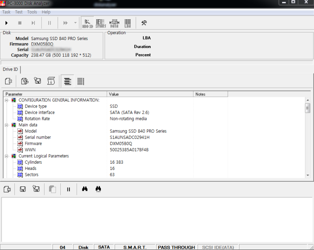This screenshot has width=314, height=250.
Task: Click the PC-3000 Disk Analyzer title icon
Action: 3,3
